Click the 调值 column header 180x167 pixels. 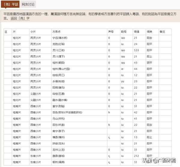pos(139,32)
